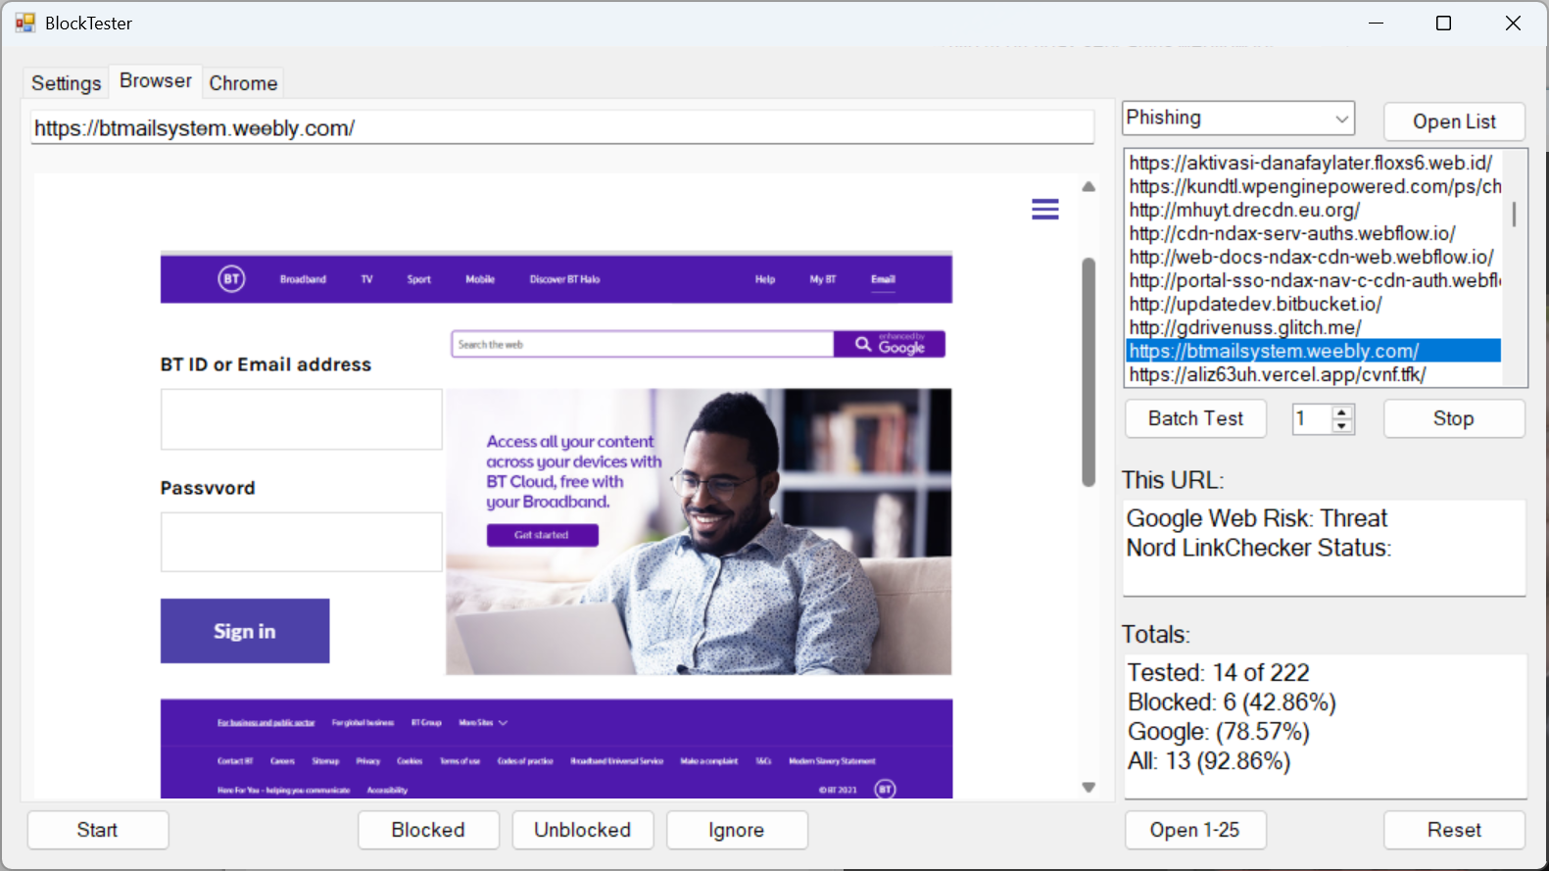Switch to the Browser tab
The width and height of the screenshot is (1549, 871).
(156, 81)
